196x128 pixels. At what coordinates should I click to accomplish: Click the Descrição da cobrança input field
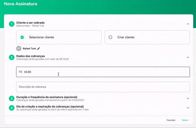(103, 87)
